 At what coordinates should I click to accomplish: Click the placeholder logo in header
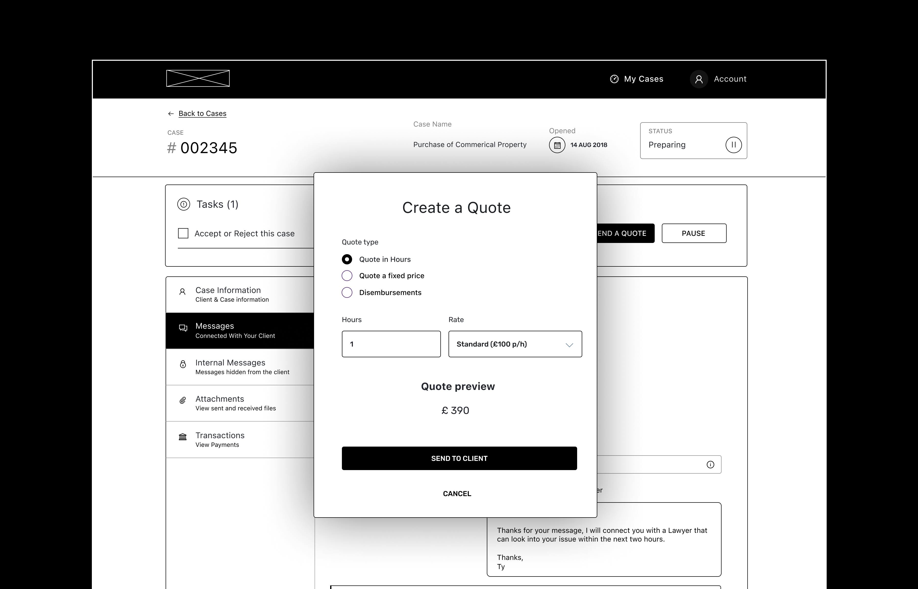[198, 78]
